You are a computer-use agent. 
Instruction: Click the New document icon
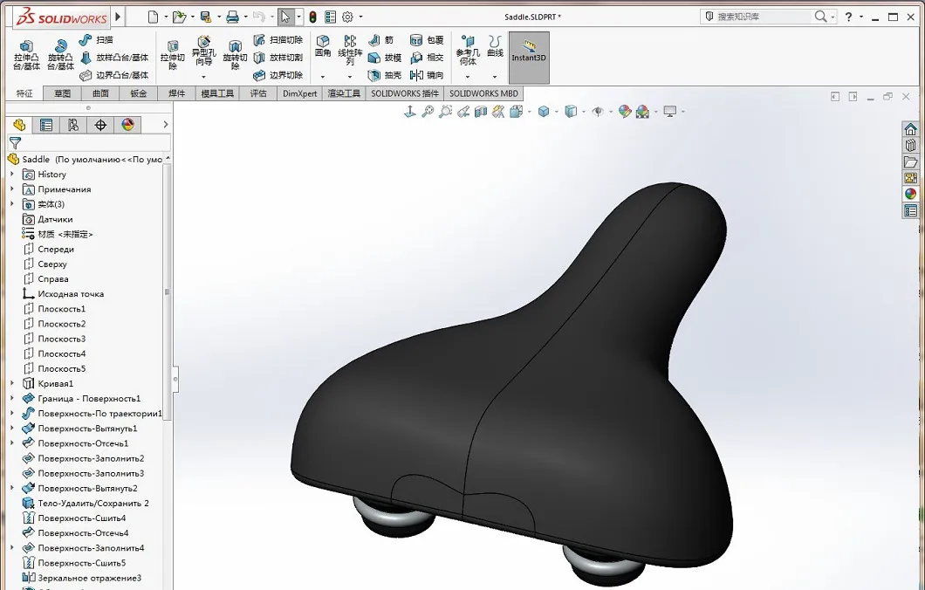[x=153, y=17]
